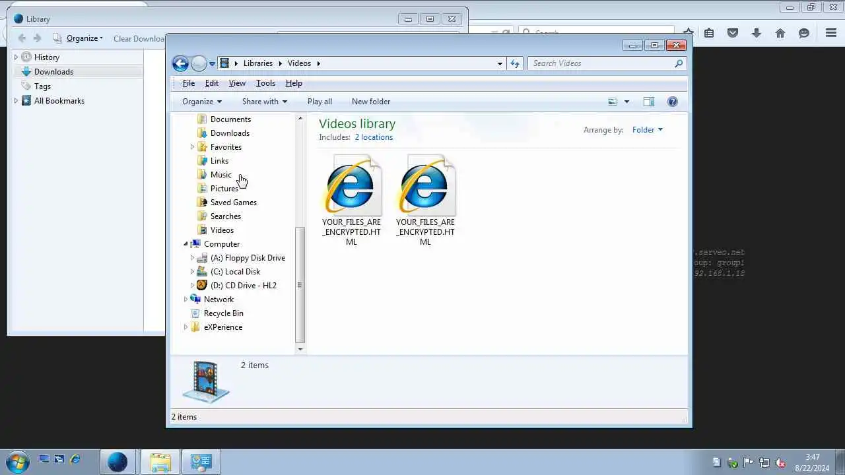The height and width of the screenshot is (475, 845).
Task: Launch Internet Explorer from quick launch
Action: 75,459
